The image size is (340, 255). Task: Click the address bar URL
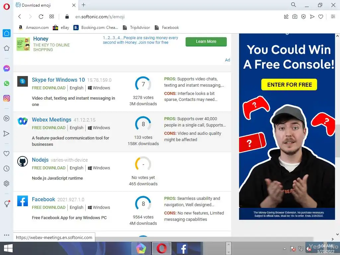point(100,17)
